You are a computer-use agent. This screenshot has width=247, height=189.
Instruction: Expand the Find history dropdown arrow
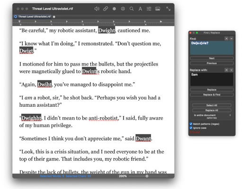point(231,39)
